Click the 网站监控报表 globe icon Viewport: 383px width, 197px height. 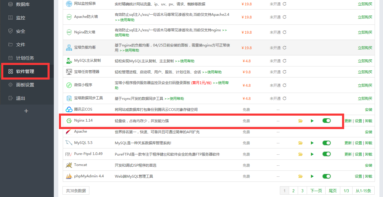(x=69, y=4)
